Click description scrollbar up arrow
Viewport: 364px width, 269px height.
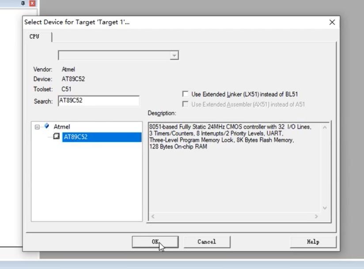pos(325,127)
